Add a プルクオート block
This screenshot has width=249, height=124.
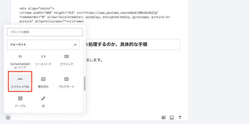[x=66, y=82]
